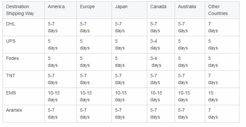246x127 pixels.
Task: Click DHL delivery time for Other Countries
Action: [222, 27]
